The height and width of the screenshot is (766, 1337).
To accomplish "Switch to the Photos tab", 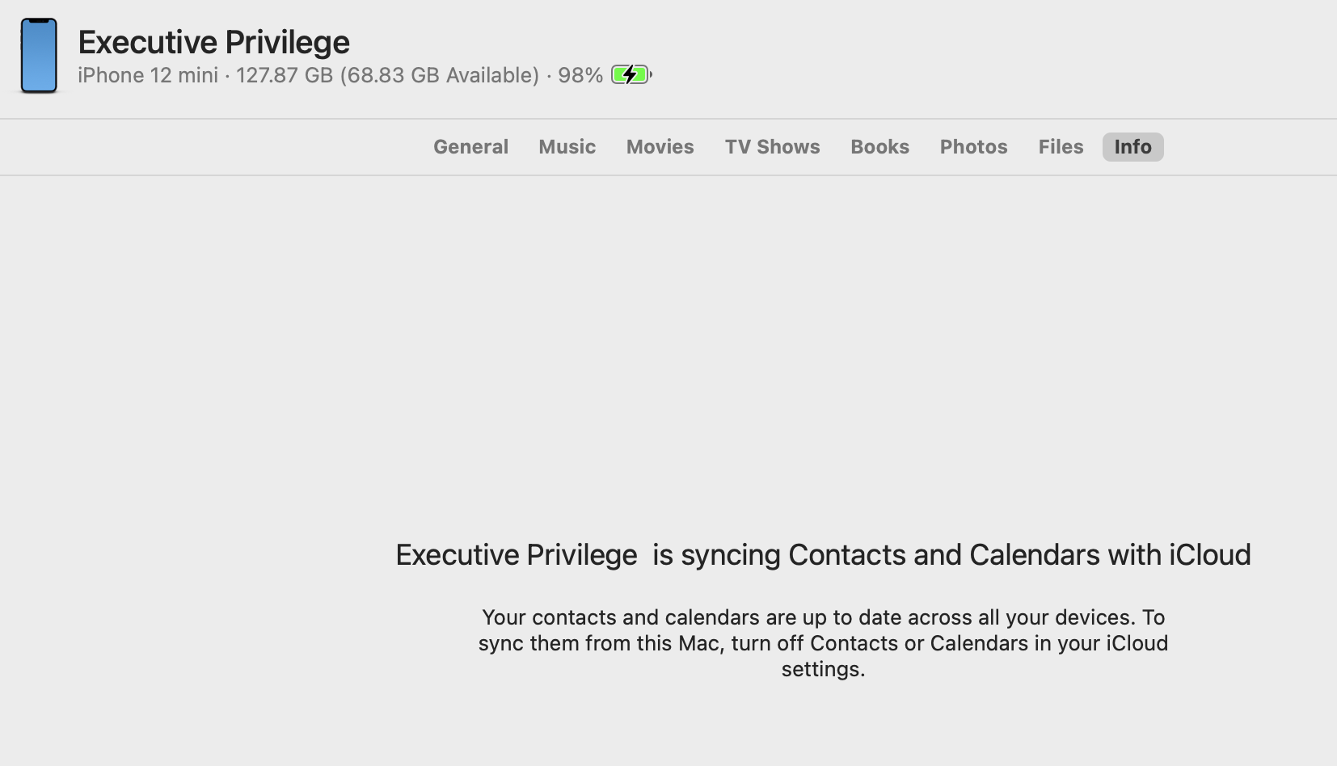I will tap(973, 147).
